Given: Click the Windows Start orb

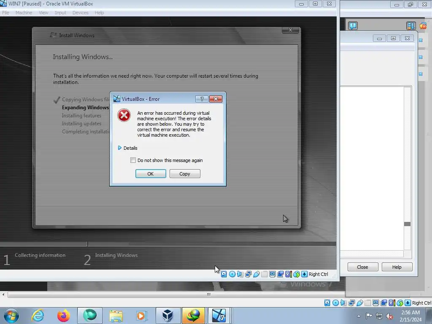Looking at the screenshot, I should [x=11, y=316].
